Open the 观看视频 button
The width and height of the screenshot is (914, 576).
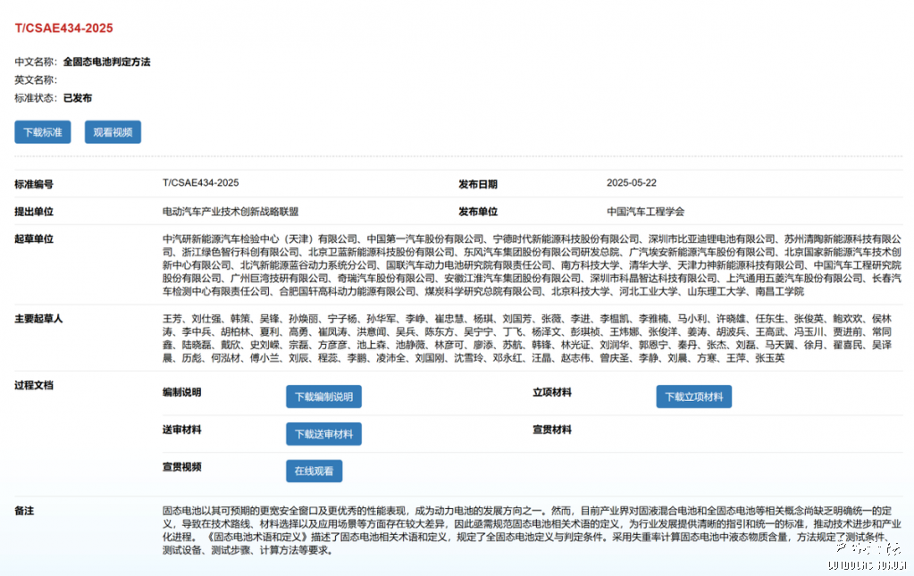point(113,132)
